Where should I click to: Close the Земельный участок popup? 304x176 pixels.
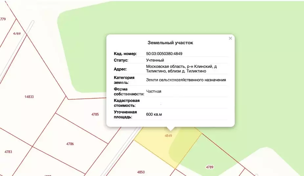tap(230, 38)
